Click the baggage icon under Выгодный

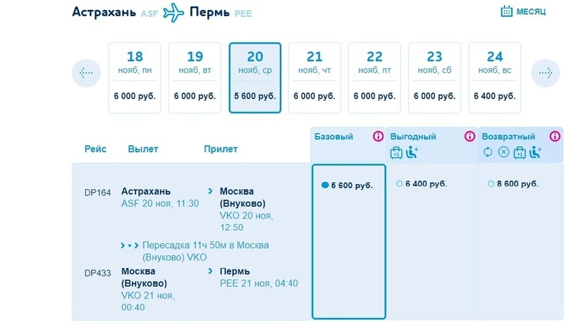coord(397,152)
